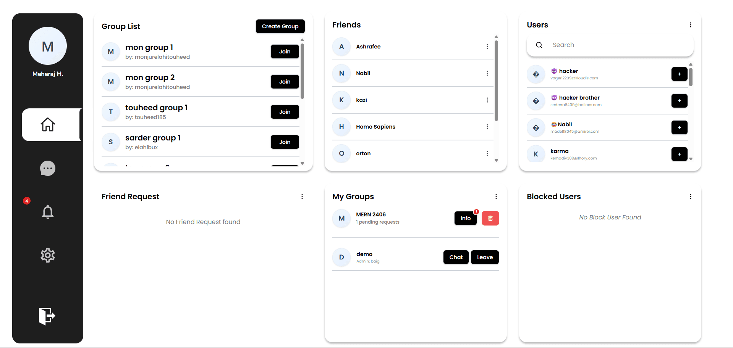
Task: Open the options menu next to kazi
Action: tap(487, 100)
